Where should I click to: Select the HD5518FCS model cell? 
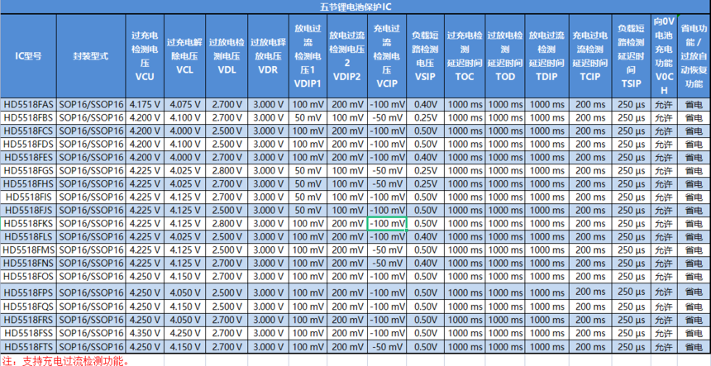point(29,131)
